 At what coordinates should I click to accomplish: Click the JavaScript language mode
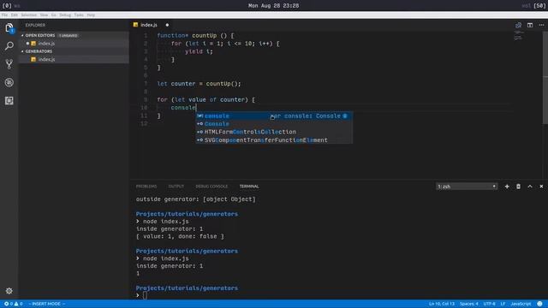tap(521, 304)
